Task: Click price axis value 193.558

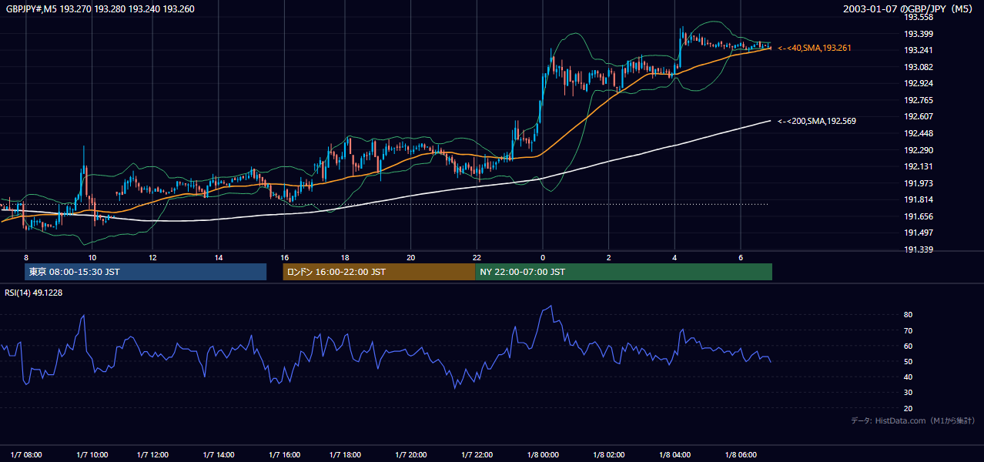Action: (x=918, y=17)
